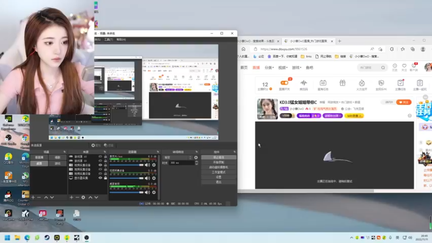Click the orange 关注 follow button

(x=403, y=102)
